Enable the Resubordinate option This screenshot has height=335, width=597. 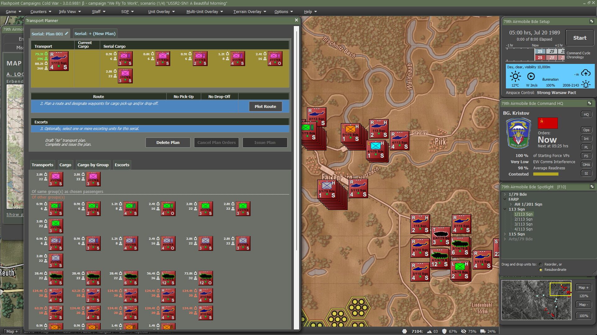(540, 270)
